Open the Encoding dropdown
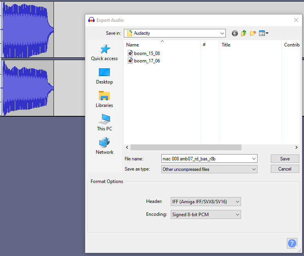This screenshot has width=304, height=256. coord(206,215)
